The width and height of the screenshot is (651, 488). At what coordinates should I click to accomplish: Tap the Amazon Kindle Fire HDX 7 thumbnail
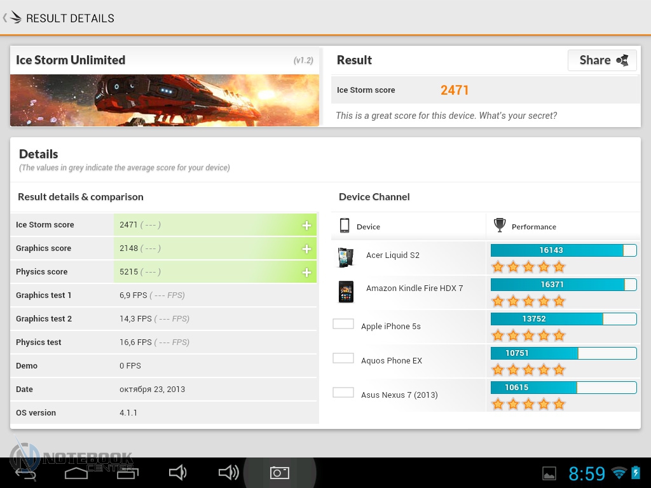(345, 292)
